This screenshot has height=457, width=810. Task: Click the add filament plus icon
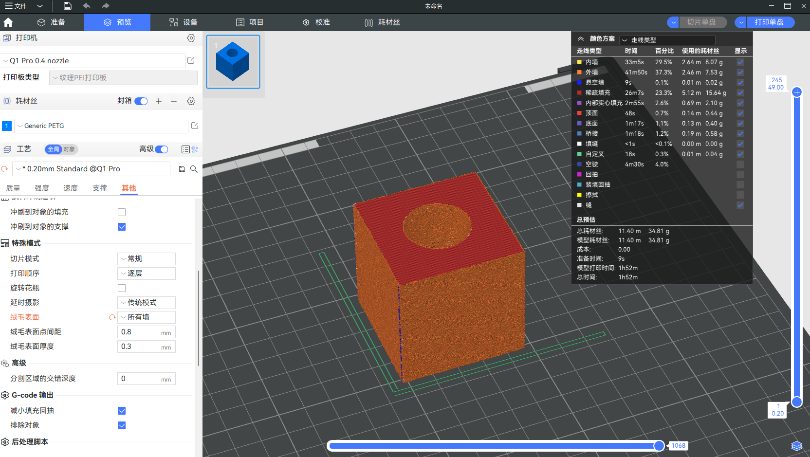point(159,101)
